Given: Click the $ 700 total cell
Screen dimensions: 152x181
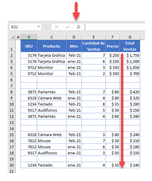Looking at the screenshot, I should click(x=130, y=74).
